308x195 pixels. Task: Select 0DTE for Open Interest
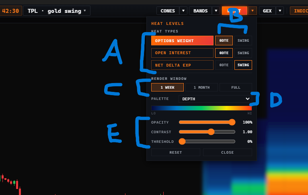(x=224, y=53)
